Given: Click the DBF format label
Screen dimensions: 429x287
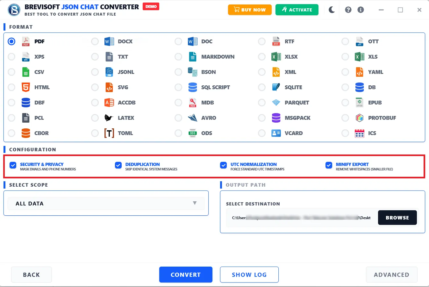Looking at the screenshot, I should point(39,103).
